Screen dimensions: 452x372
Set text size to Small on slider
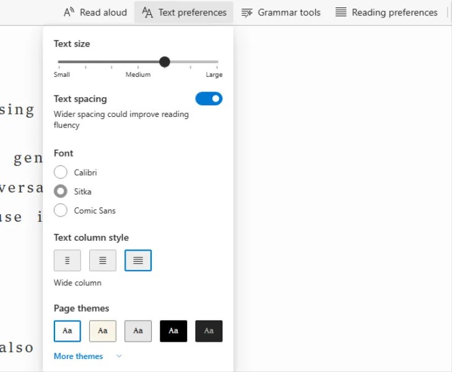(x=59, y=62)
